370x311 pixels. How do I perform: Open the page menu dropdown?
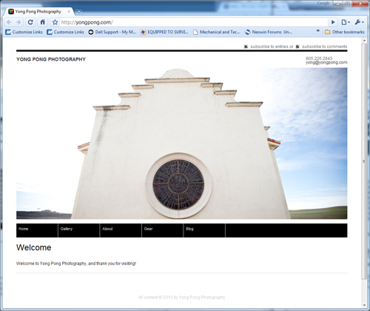(x=346, y=22)
